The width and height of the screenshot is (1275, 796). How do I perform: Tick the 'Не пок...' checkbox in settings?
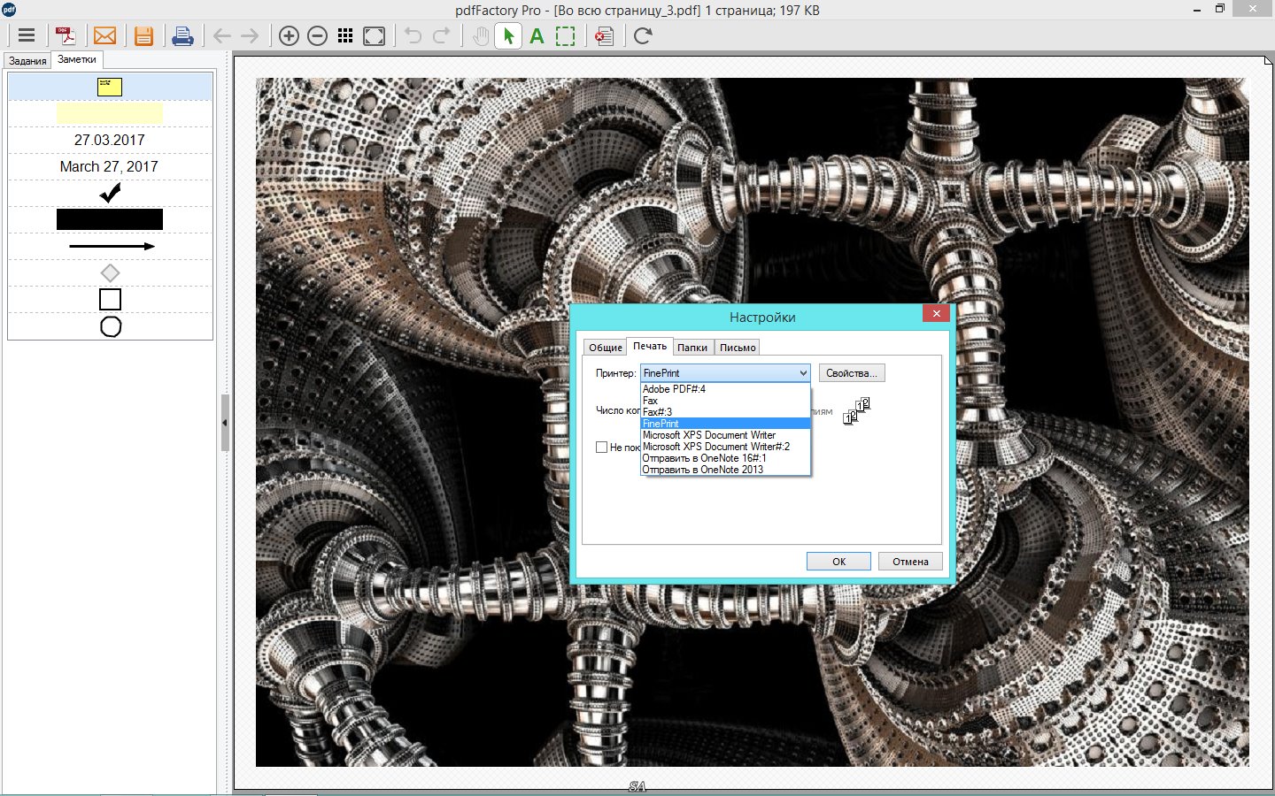602,447
